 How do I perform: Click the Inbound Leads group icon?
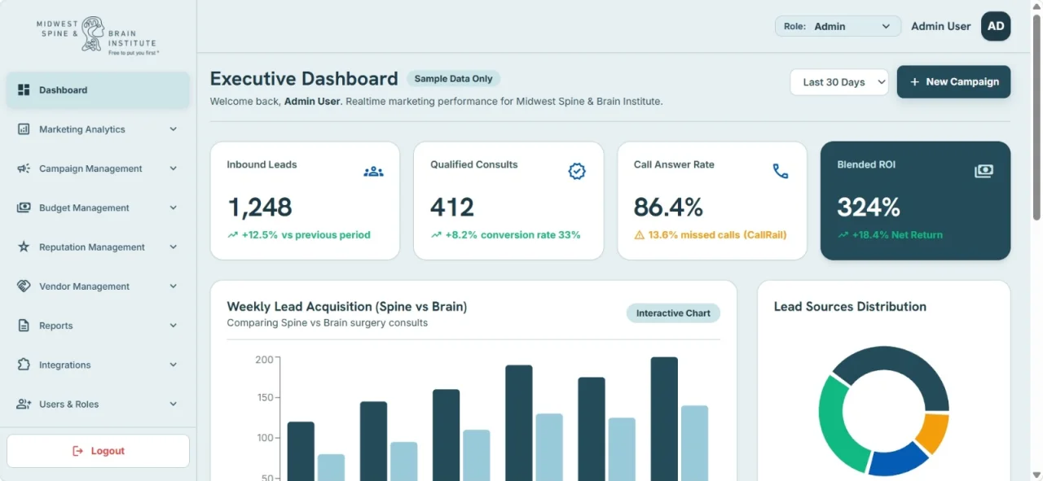click(373, 172)
